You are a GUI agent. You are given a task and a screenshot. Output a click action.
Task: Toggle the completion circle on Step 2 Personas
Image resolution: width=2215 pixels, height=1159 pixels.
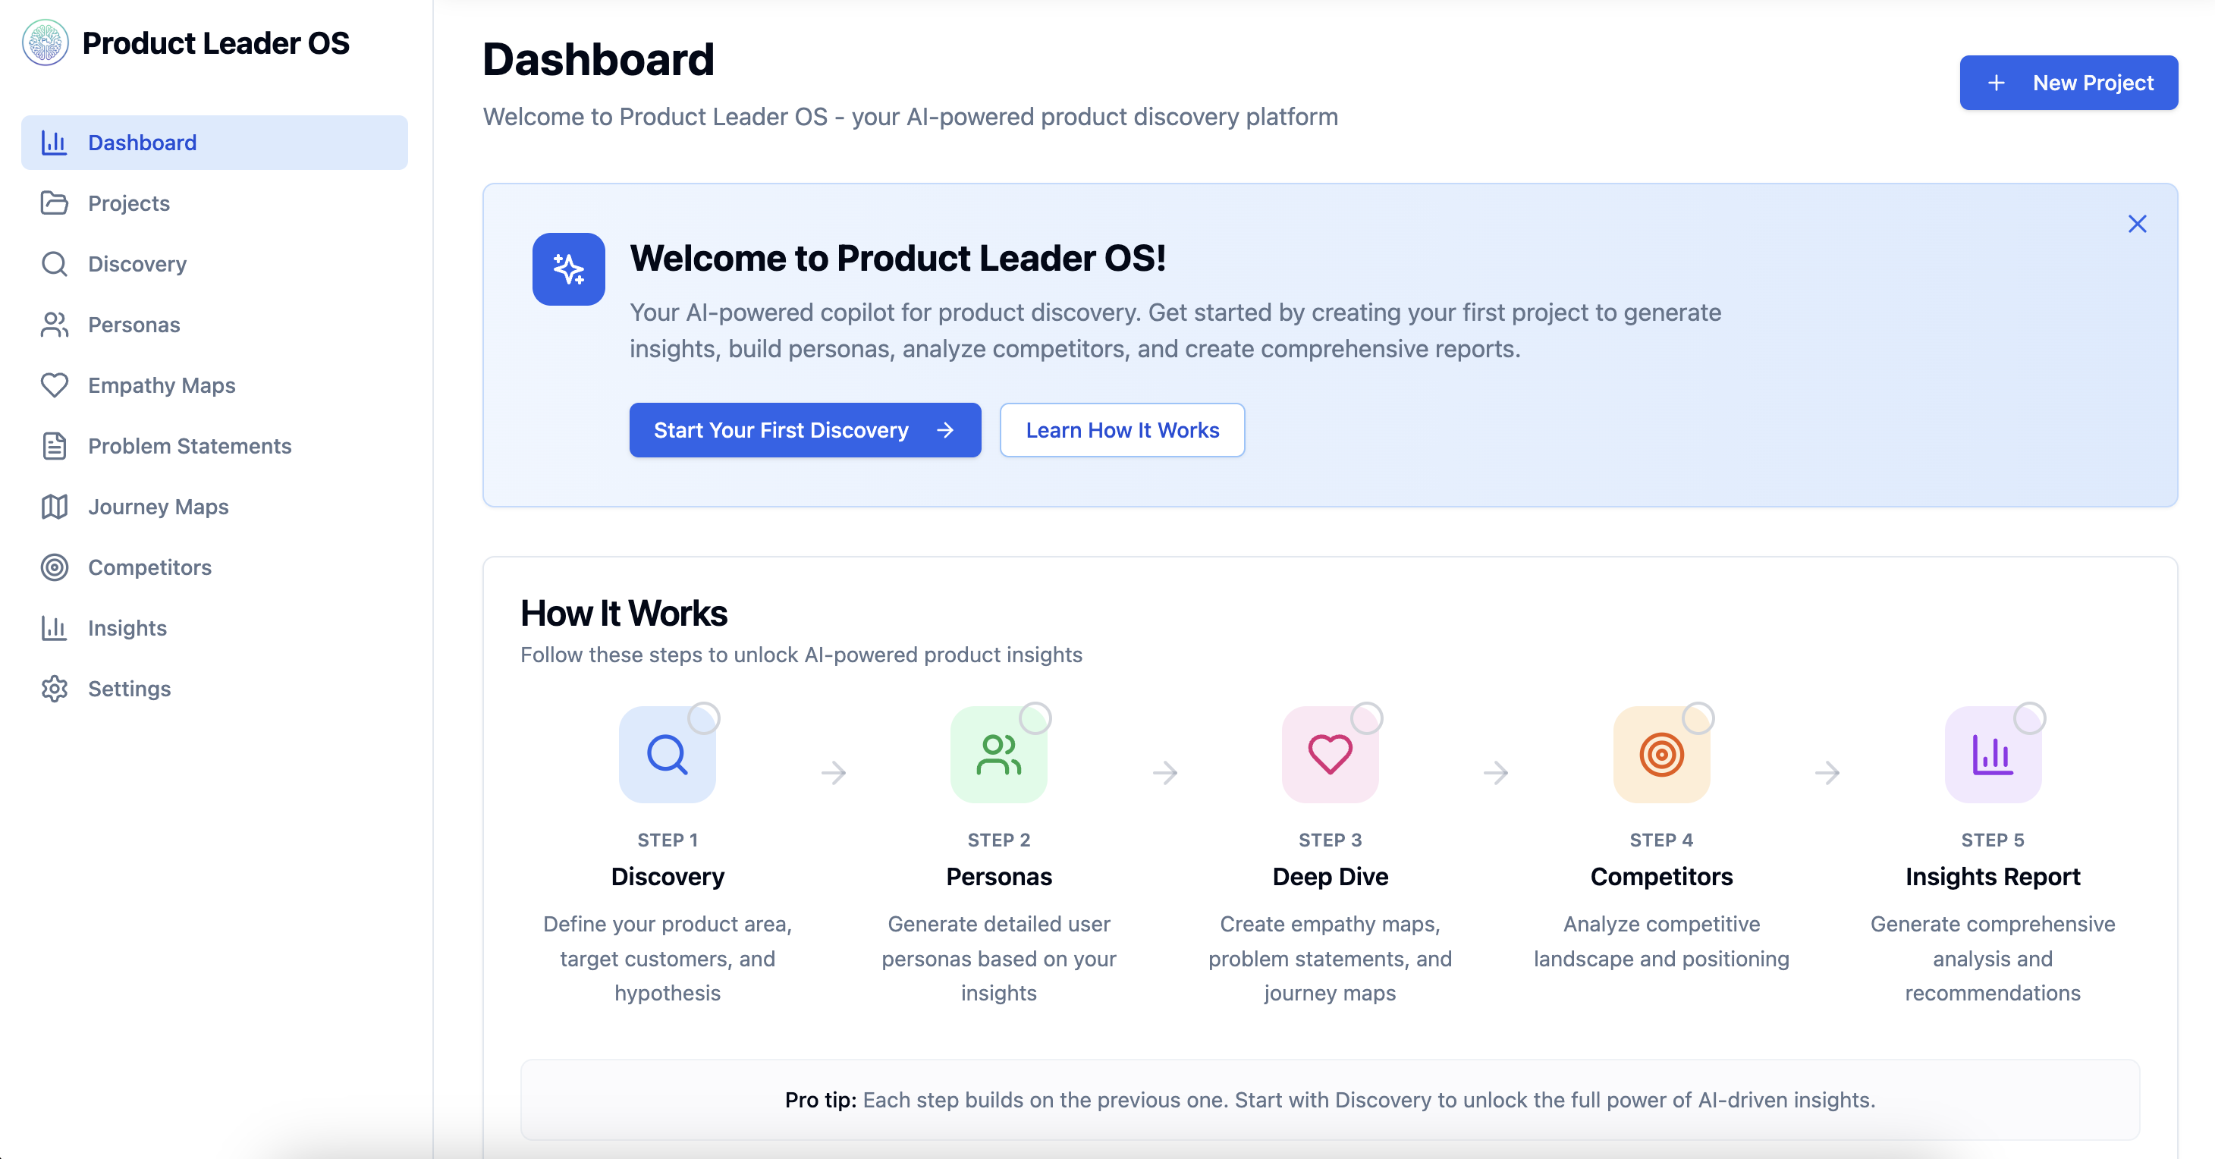point(1035,716)
